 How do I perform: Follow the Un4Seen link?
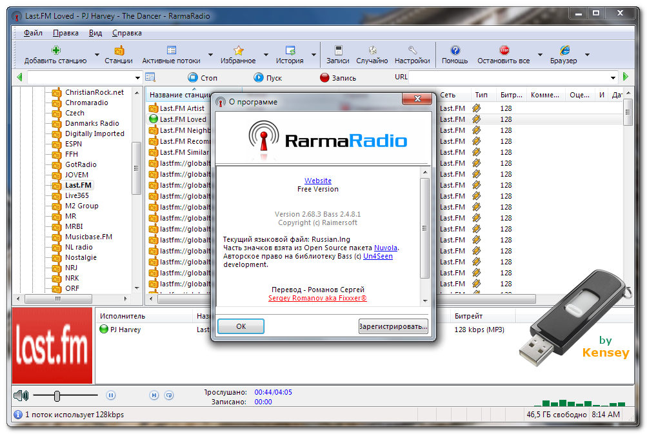pyautogui.click(x=377, y=256)
